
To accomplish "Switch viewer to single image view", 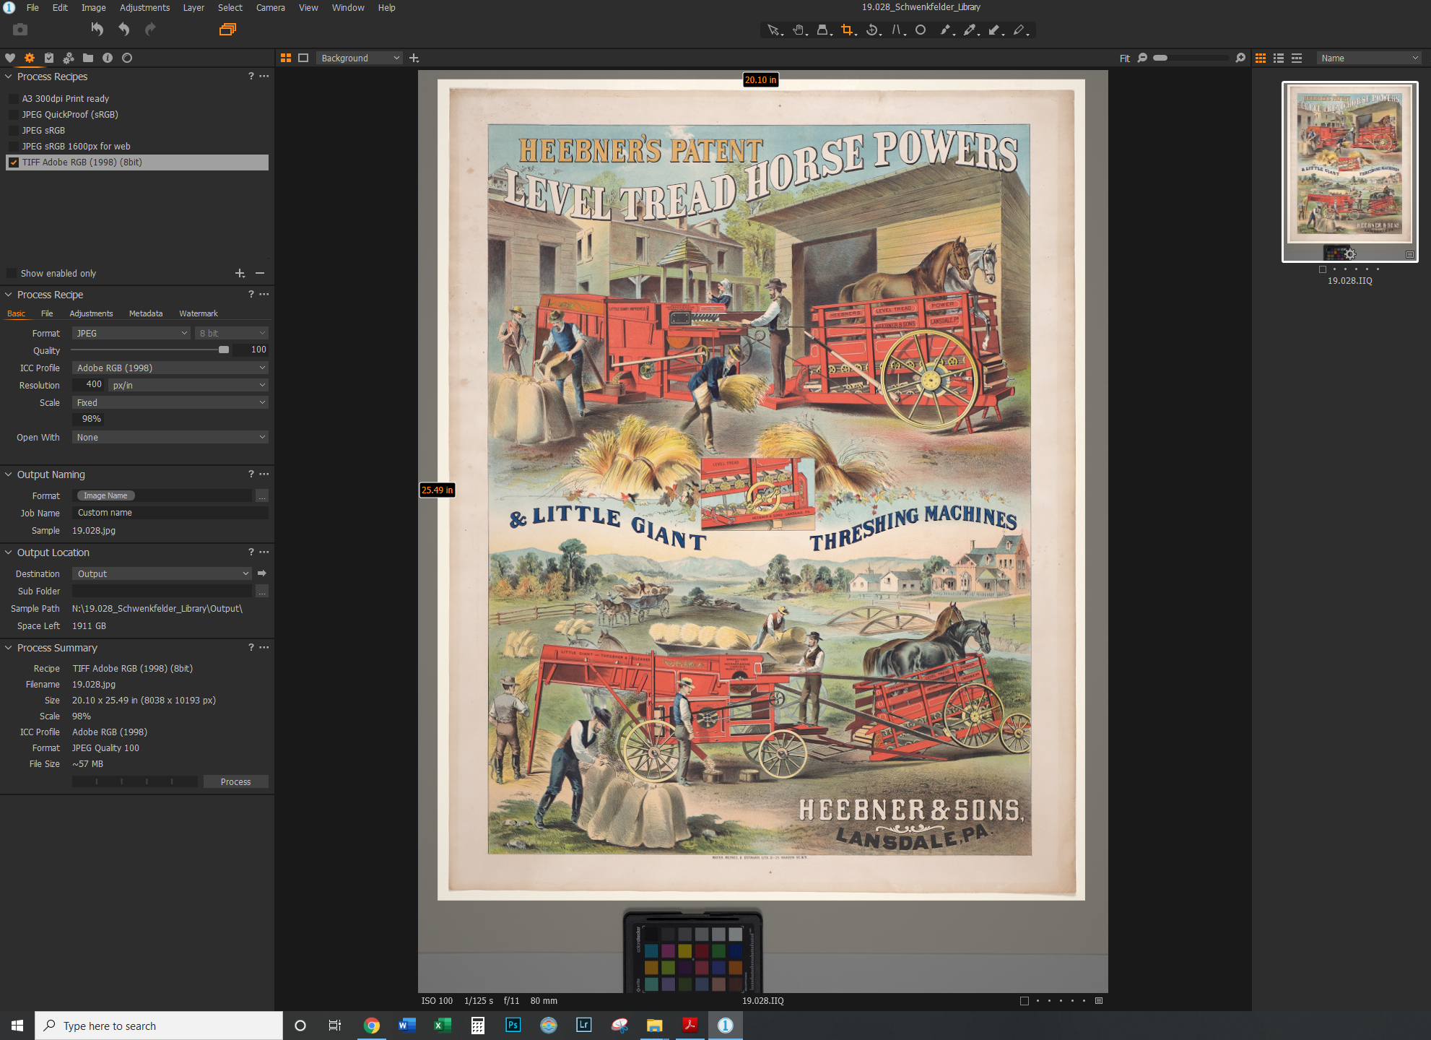I will click(x=303, y=58).
